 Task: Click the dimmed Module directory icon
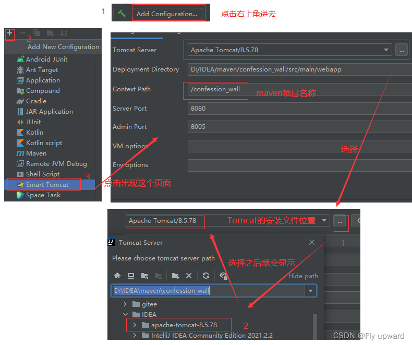point(158,276)
